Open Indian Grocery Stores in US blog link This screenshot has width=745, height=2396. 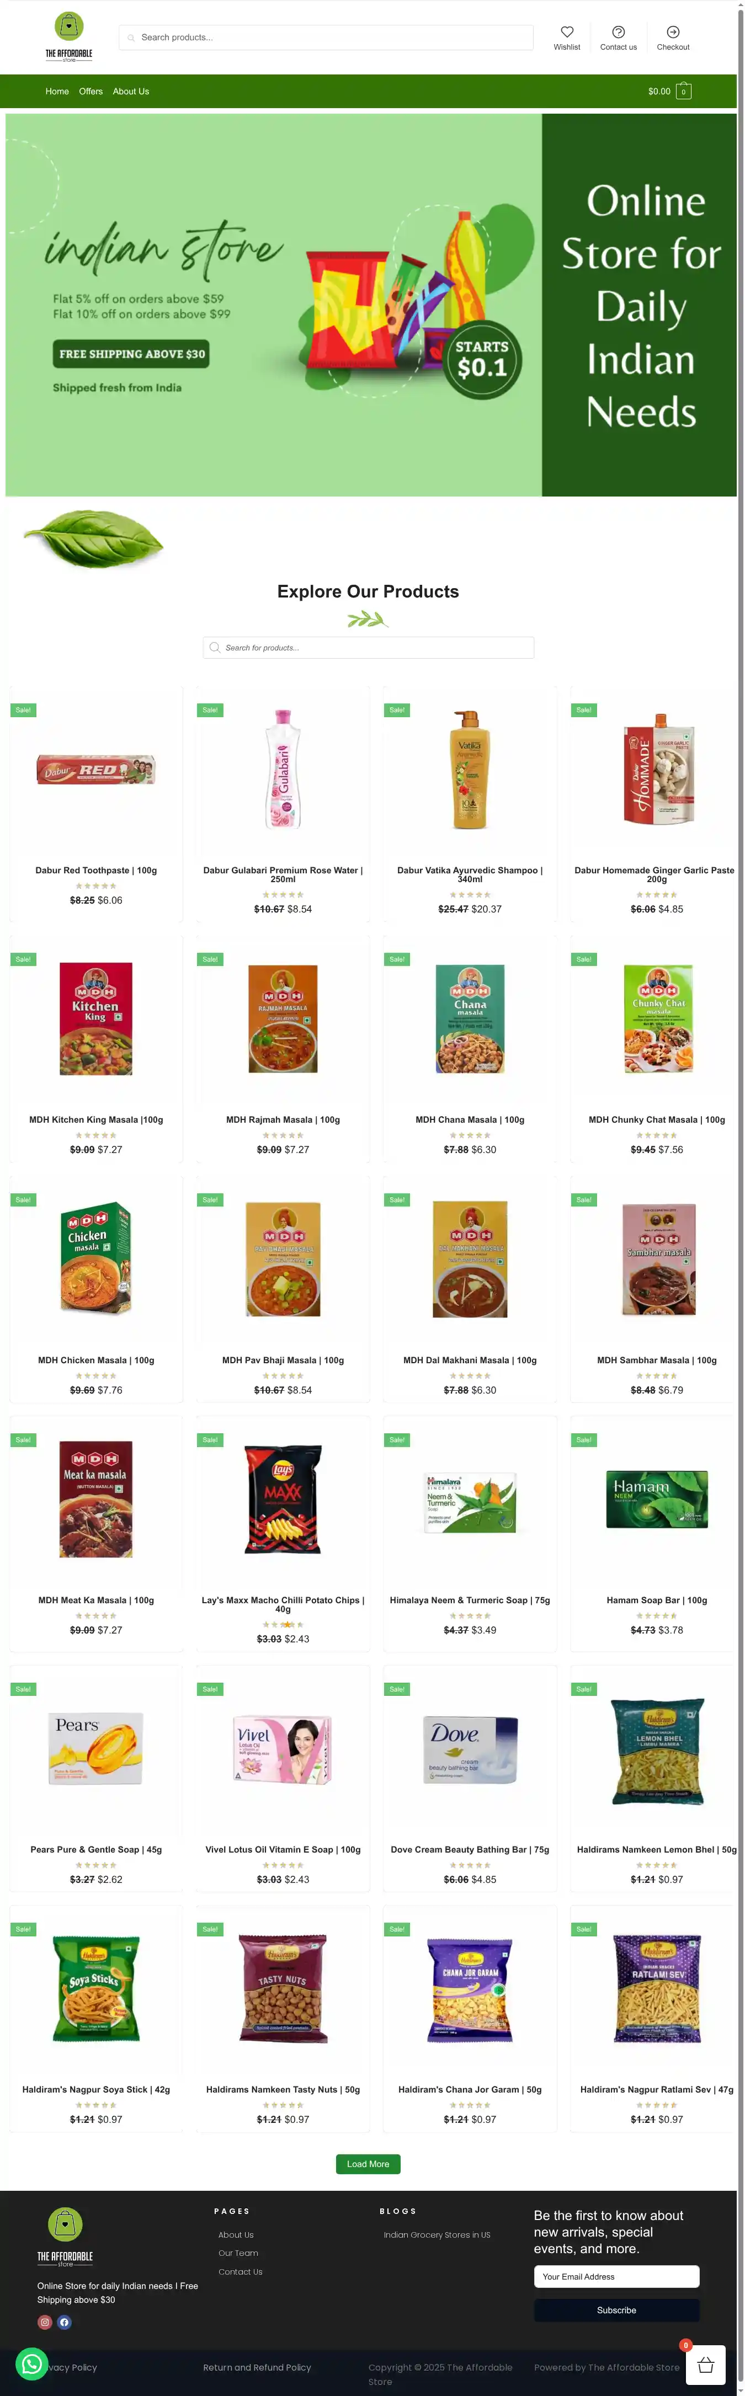pos(436,2234)
